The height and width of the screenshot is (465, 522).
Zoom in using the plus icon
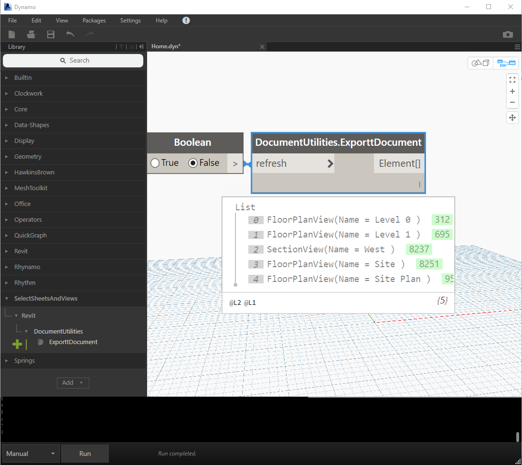[x=512, y=91]
